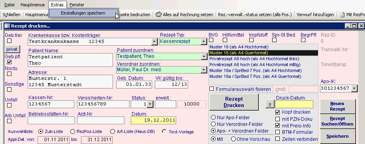Screen dimensions: 365x144
Task: Select Zub-Liste radio button
Action: [41, 131]
